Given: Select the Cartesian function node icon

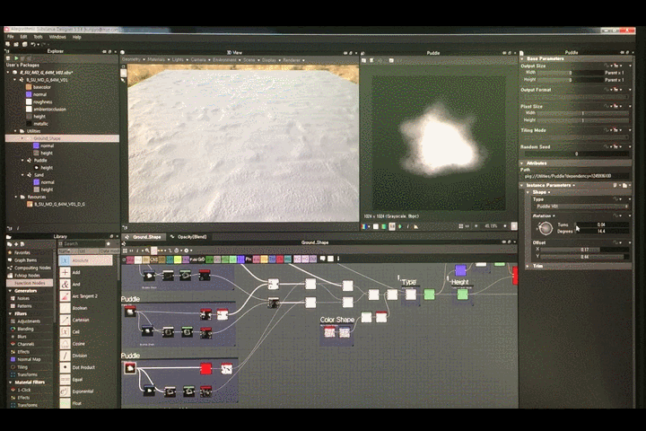Looking at the screenshot, I should pos(65,320).
